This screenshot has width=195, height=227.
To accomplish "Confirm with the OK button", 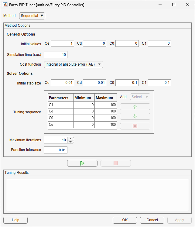I will 125,220.
